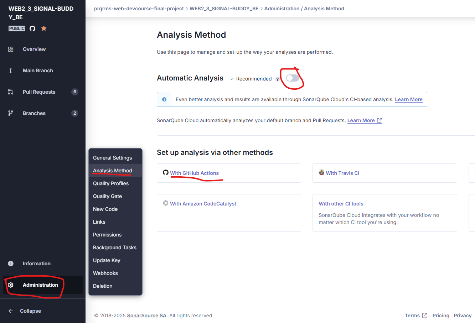The height and width of the screenshot is (323, 475).
Task: Click the Analysis Method page heading
Action: coord(191,35)
